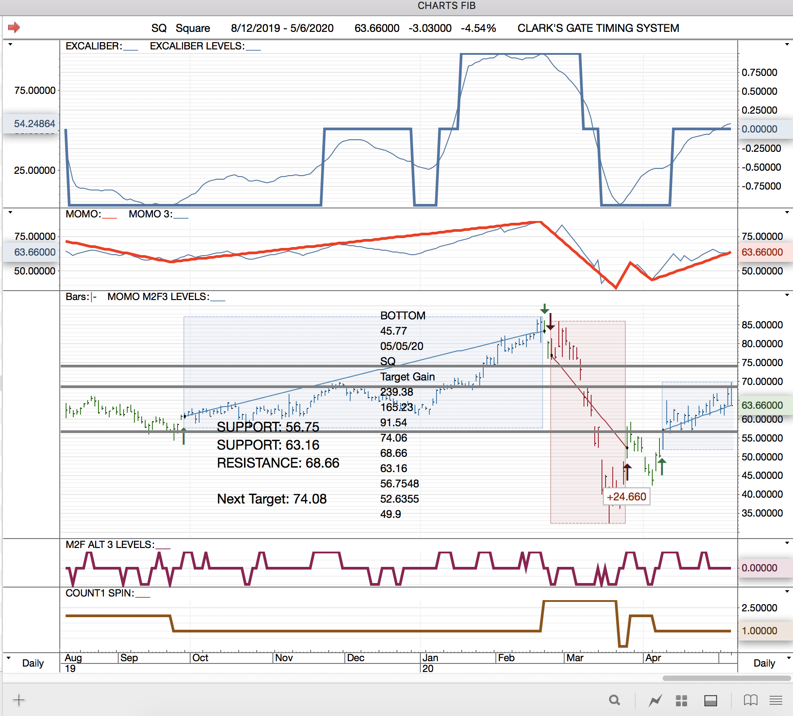Click the left Daily timeframe label
Viewport: 793px width, 716px height.
point(33,663)
